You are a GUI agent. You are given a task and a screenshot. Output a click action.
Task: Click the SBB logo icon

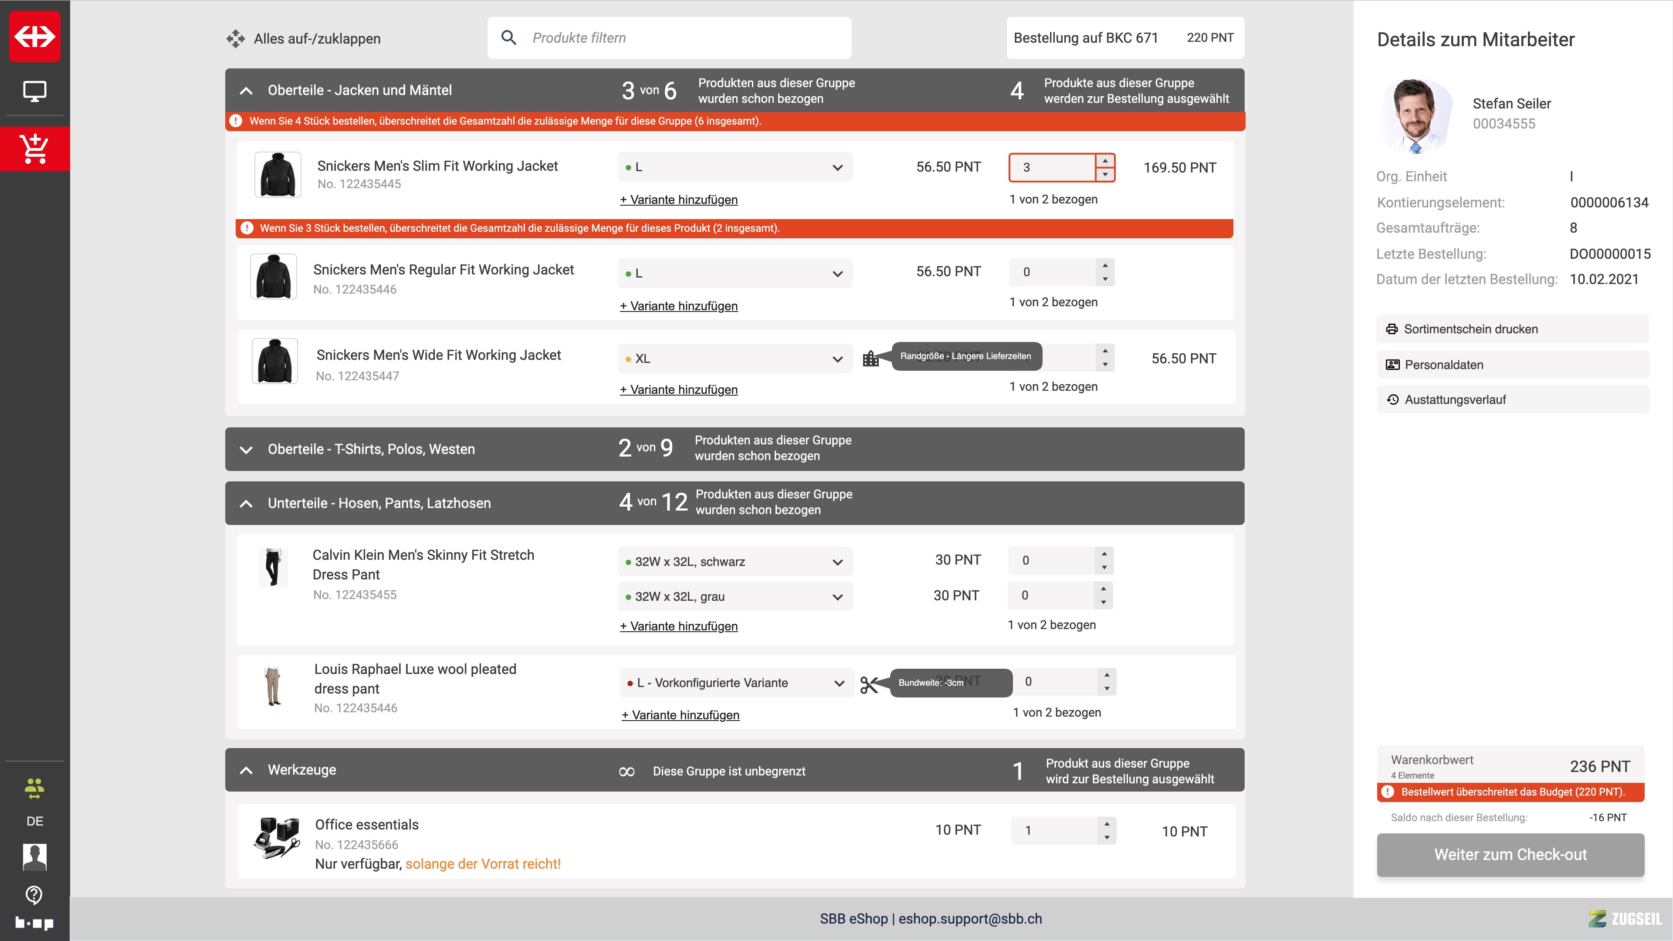(x=35, y=36)
